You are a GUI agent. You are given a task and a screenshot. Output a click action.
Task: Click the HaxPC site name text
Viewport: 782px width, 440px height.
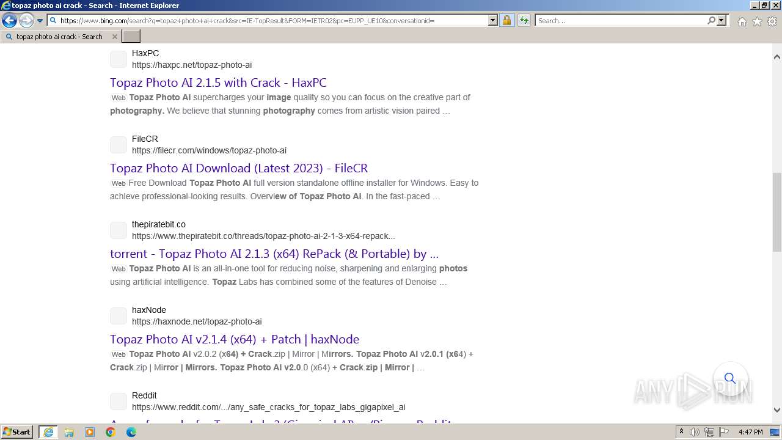coord(145,53)
